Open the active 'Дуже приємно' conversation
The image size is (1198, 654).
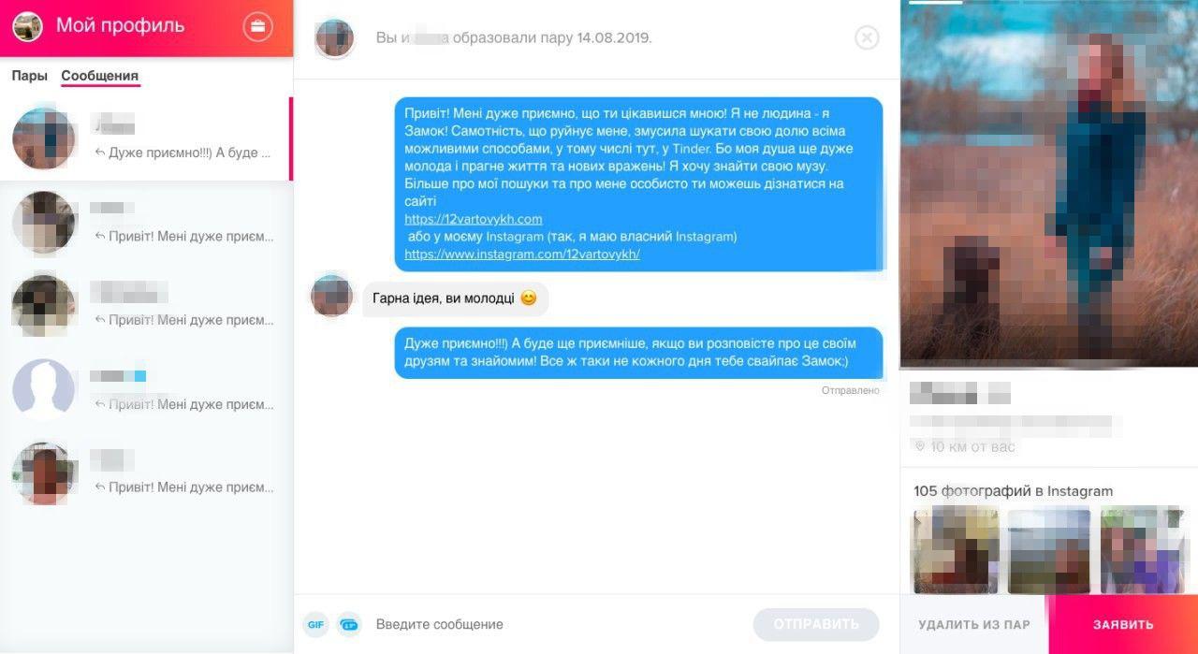tap(146, 139)
